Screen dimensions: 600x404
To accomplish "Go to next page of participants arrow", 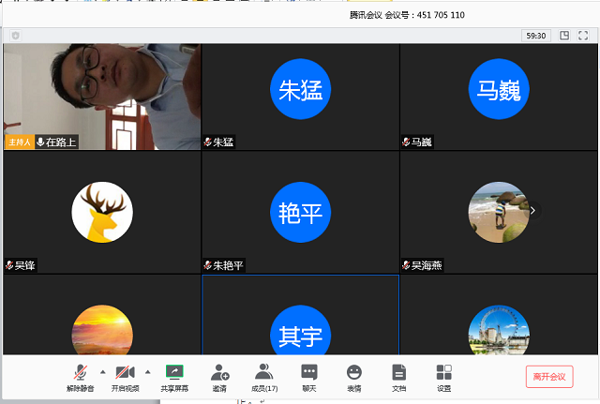I will pyautogui.click(x=532, y=211).
